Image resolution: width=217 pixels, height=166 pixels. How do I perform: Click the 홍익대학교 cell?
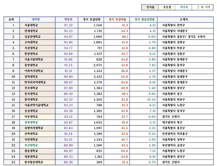point(37,100)
